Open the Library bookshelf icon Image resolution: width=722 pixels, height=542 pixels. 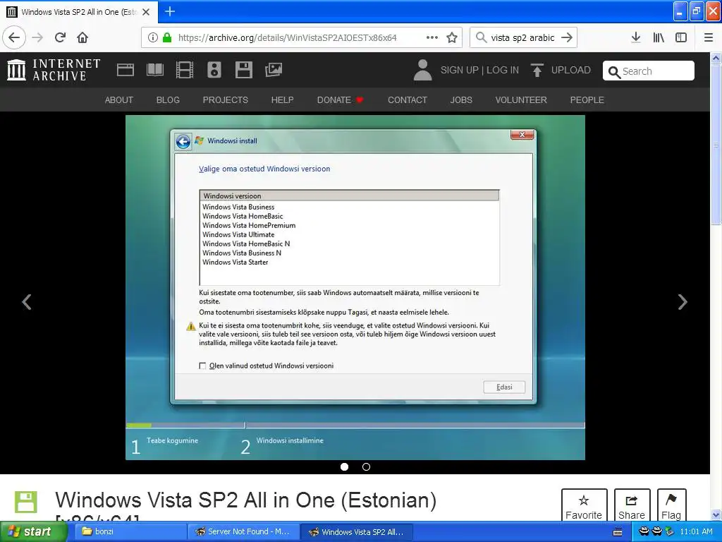click(659, 37)
